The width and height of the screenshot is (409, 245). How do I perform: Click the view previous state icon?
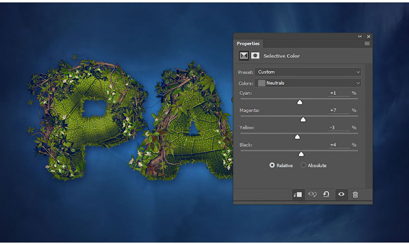coord(312,194)
